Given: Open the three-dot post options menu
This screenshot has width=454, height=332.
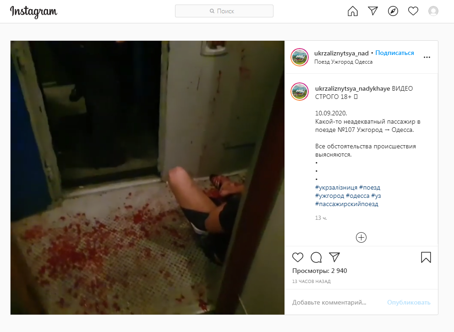Looking at the screenshot, I should (x=427, y=57).
